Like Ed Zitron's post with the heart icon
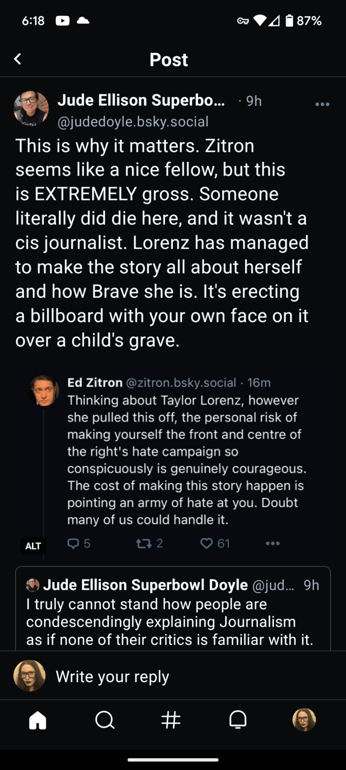Viewport: 346px width, 770px height. coord(207,543)
